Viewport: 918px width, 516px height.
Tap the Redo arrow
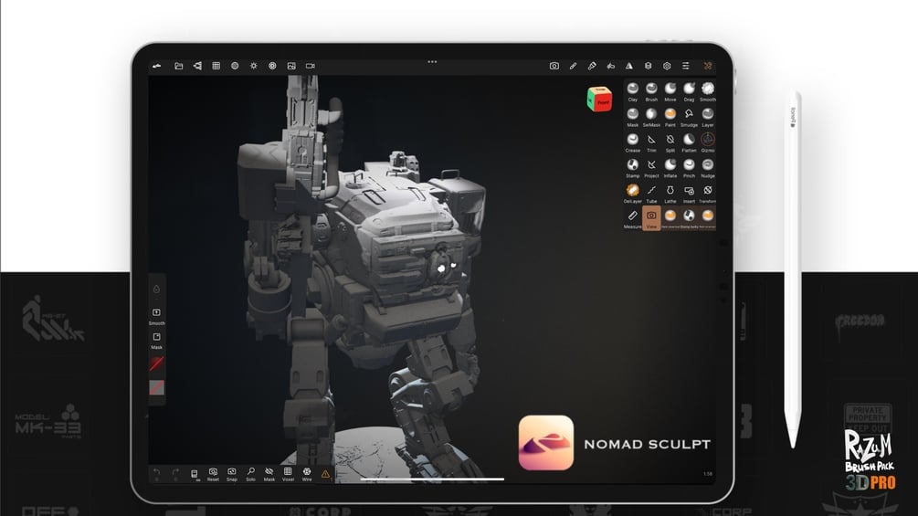[175, 473]
